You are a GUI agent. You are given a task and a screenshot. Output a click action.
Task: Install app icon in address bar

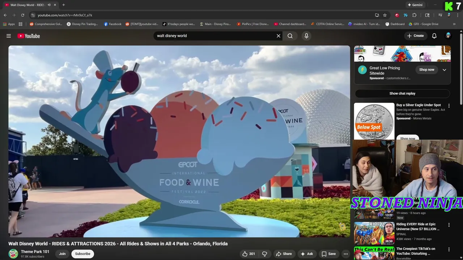pos(377,15)
